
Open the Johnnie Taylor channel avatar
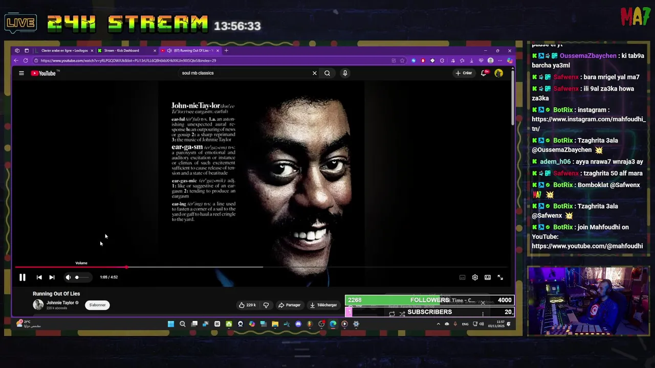[38, 305]
